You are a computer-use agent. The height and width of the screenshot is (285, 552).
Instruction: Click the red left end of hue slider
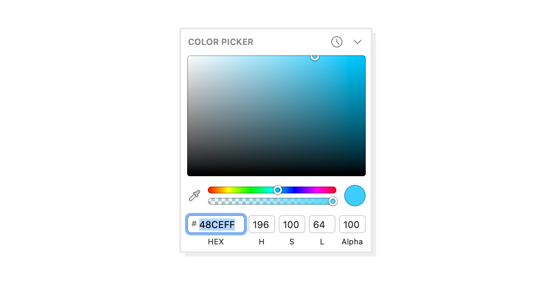[210, 190]
